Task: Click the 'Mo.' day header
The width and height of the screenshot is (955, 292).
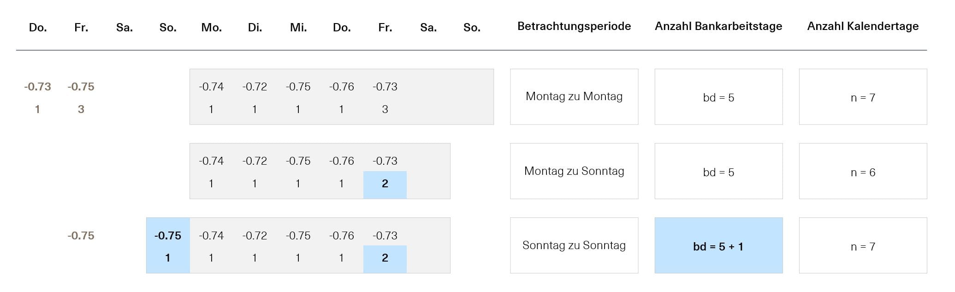Action: (211, 28)
